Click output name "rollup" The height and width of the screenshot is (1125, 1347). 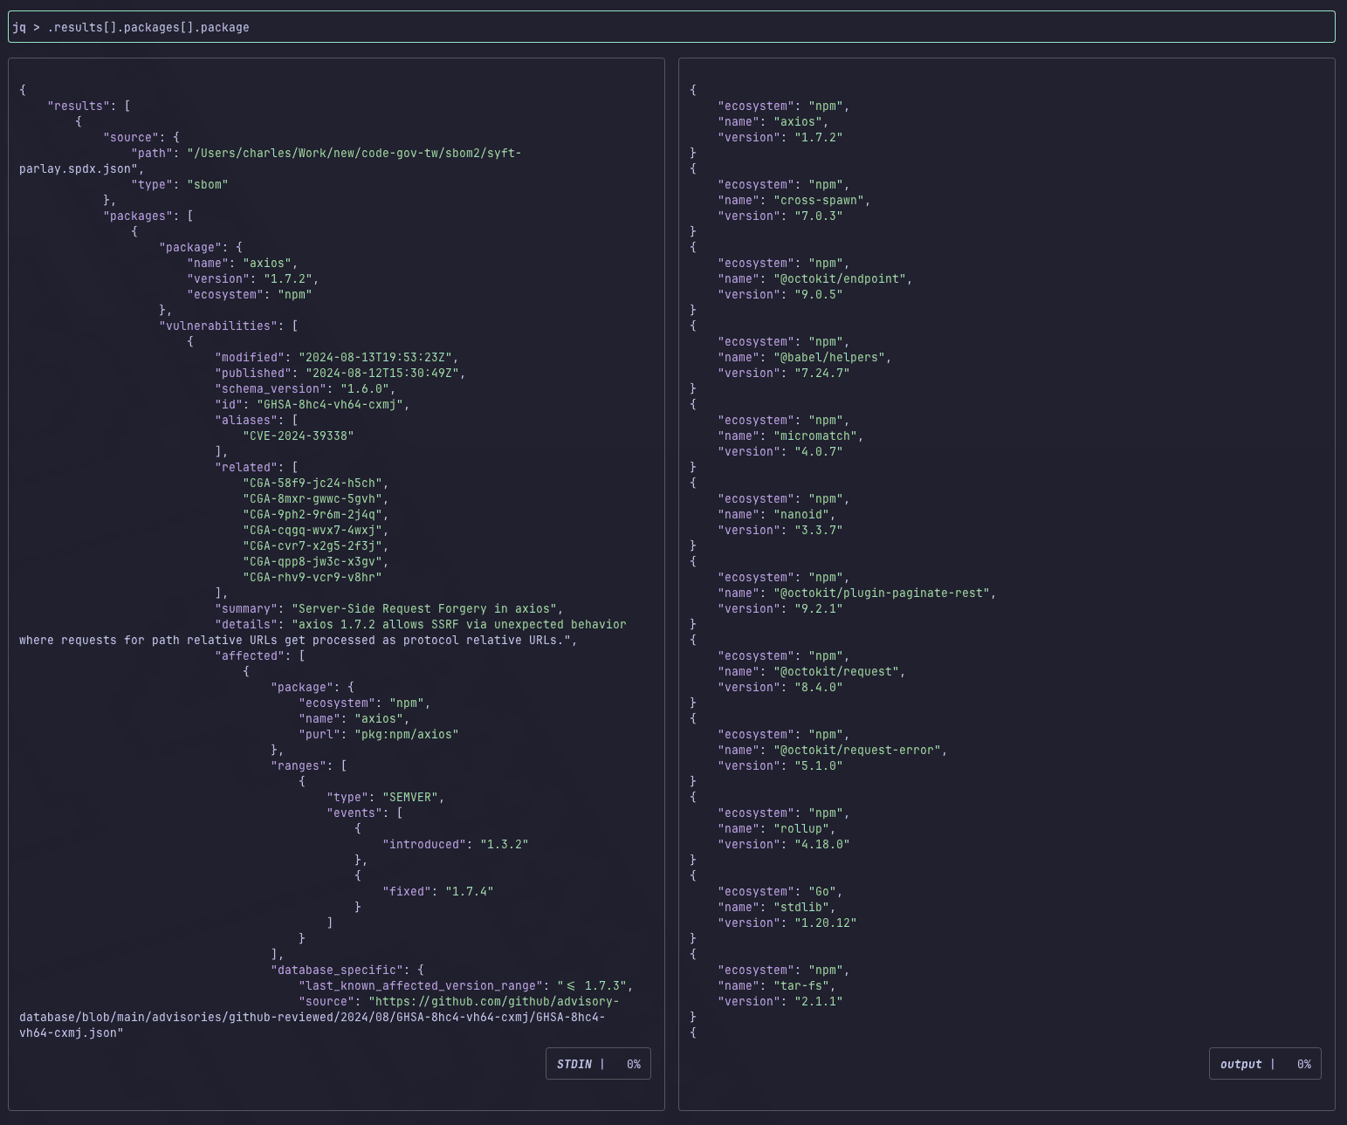(x=801, y=828)
